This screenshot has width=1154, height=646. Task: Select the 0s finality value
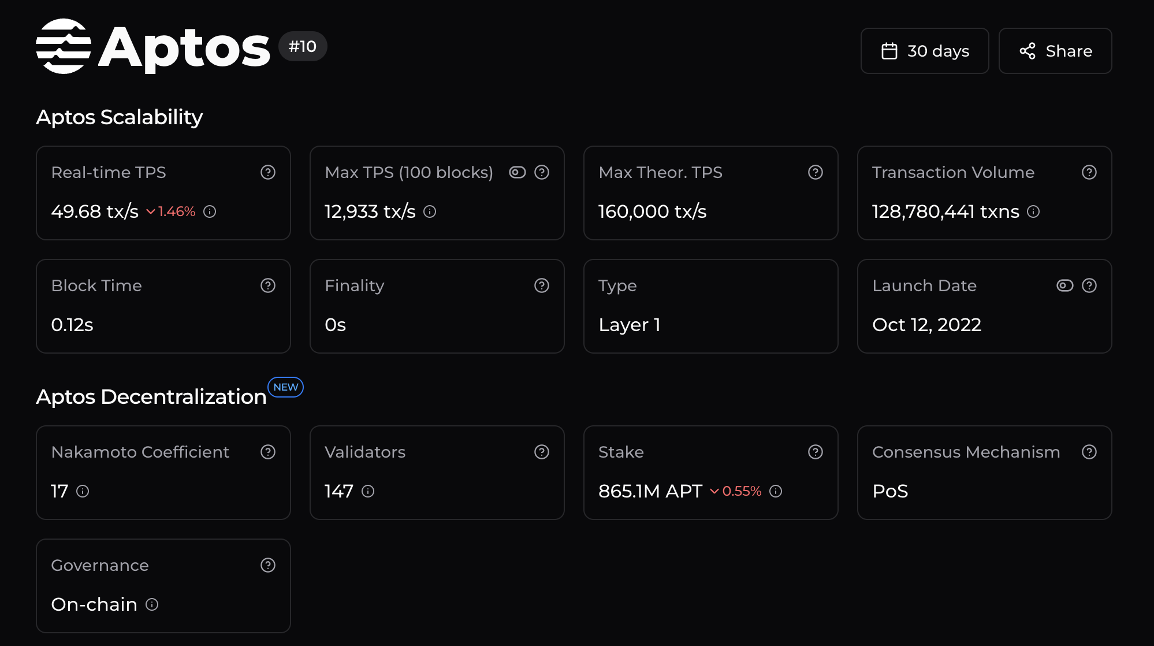[336, 325]
